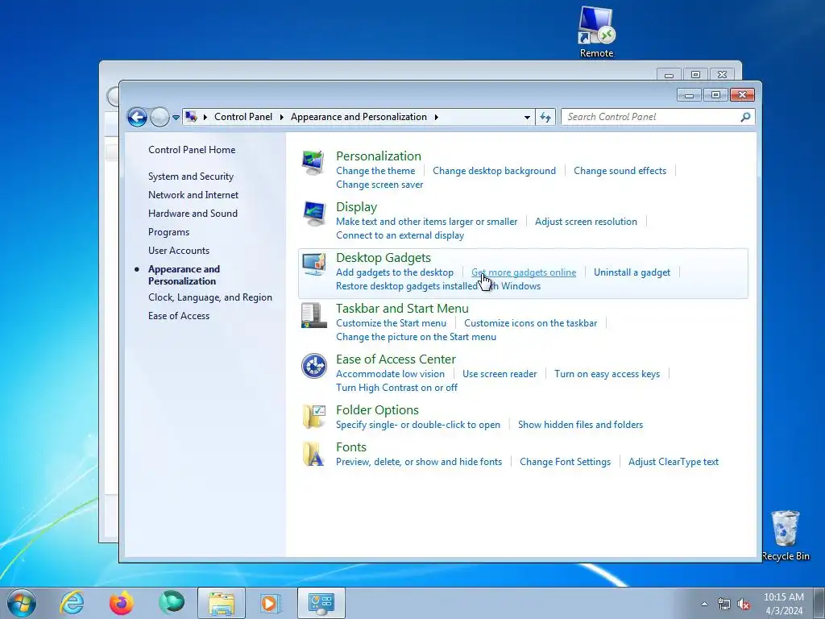Click Change desktop background

[x=494, y=171]
